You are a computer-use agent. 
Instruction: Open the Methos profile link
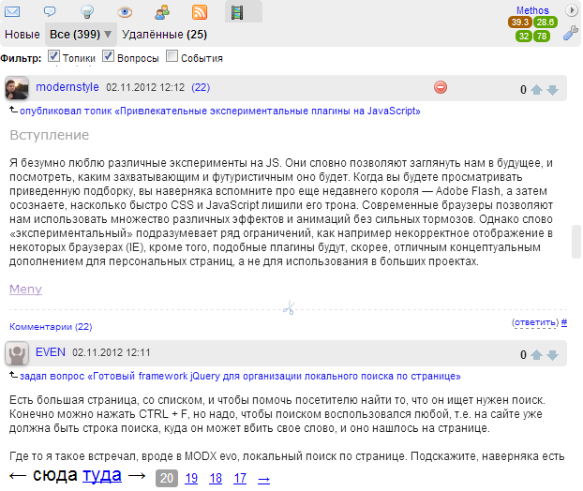pyautogui.click(x=532, y=10)
